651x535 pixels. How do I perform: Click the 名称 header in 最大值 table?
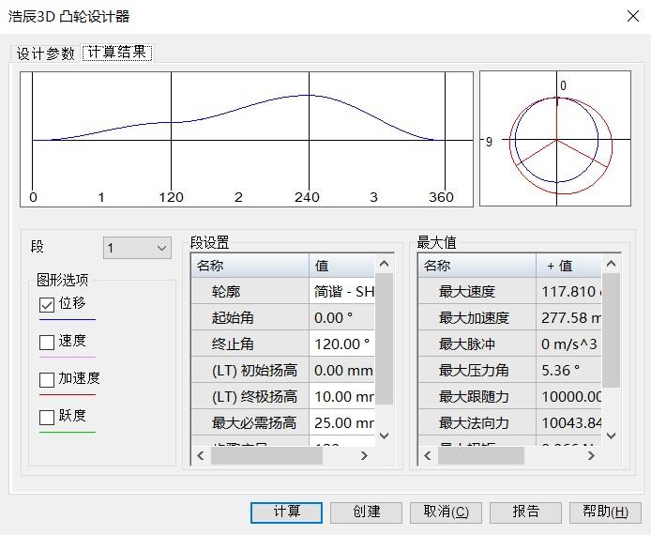click(477, 265)
